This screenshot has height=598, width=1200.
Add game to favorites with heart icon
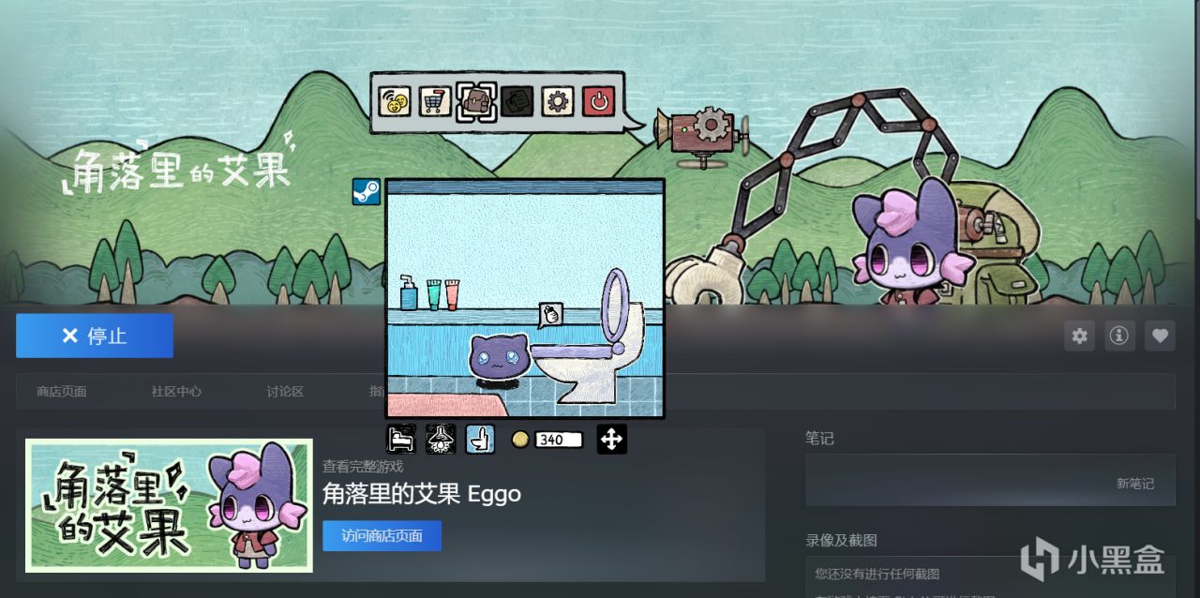click(1160, 336)
